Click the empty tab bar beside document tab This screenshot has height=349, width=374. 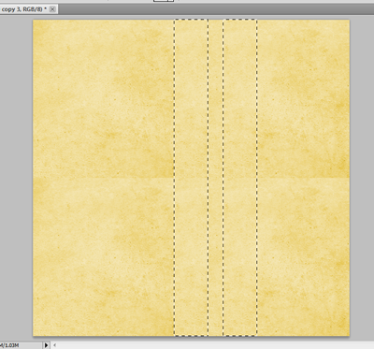(216, 9)
